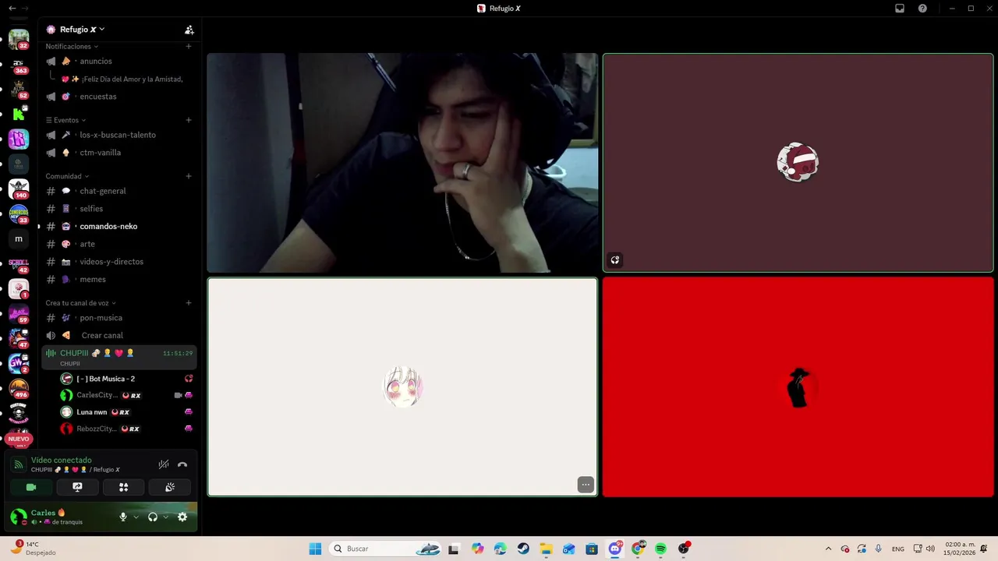
Task: Open the activities launcher button
Action: [x=123, y=487]
